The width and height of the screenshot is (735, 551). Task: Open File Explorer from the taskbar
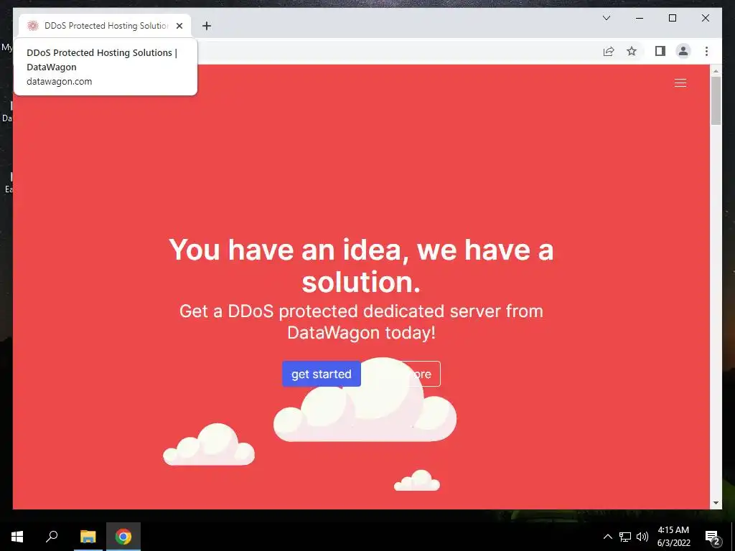(88, 537)
